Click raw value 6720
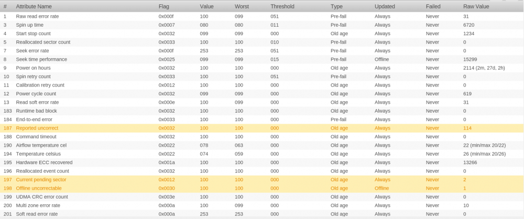 coord(469,25)
